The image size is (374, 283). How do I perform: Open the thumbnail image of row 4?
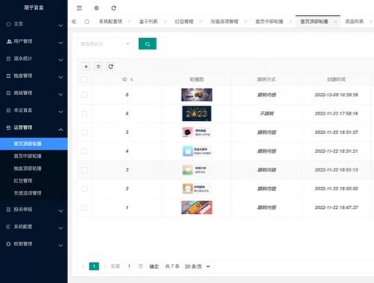[197, 151]
